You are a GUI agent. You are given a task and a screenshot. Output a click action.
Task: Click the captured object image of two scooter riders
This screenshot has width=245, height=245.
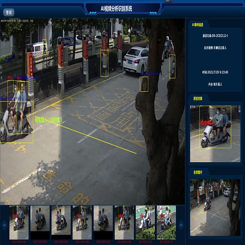[x=215, y=134]
